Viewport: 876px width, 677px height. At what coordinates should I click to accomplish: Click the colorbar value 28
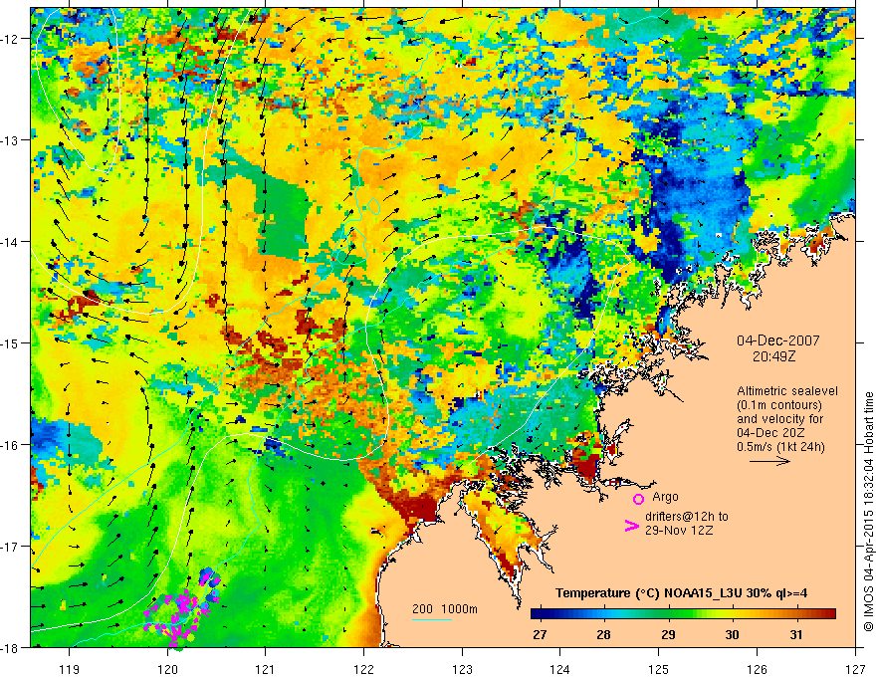pyautogui.click(x=603, y=634)
